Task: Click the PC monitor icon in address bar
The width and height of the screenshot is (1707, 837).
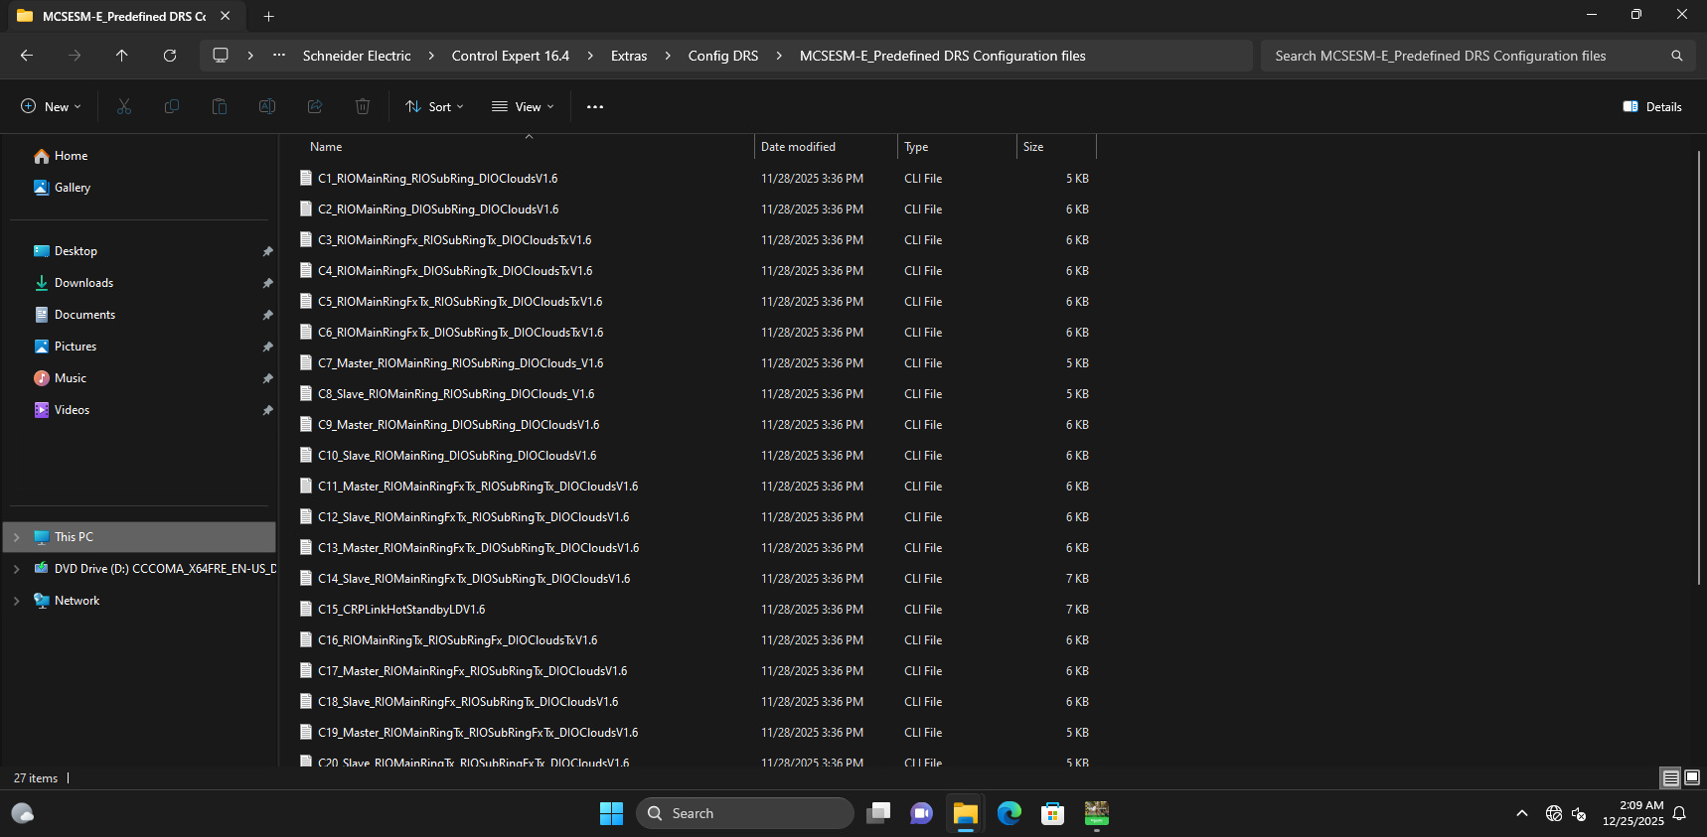Action: [221, 56]
